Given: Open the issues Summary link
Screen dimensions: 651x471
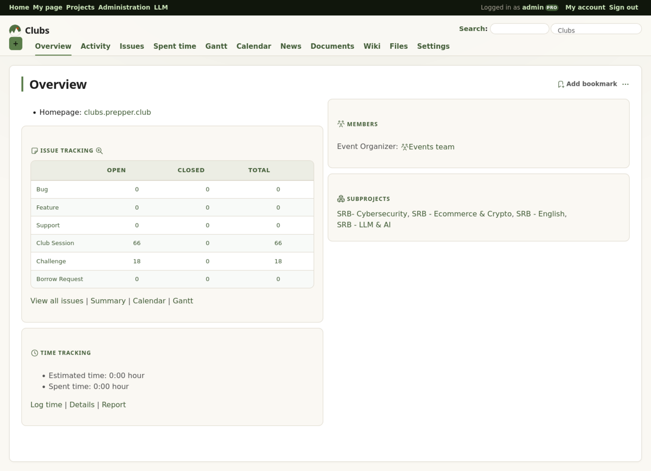Looking at the screenshot, I should tap(108, 301).
